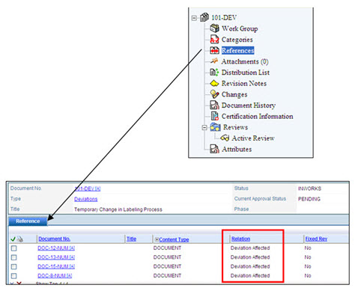This screenshot has height=288, width=355.
Task: Click the Work Group icon
Action: pos(214,28)
